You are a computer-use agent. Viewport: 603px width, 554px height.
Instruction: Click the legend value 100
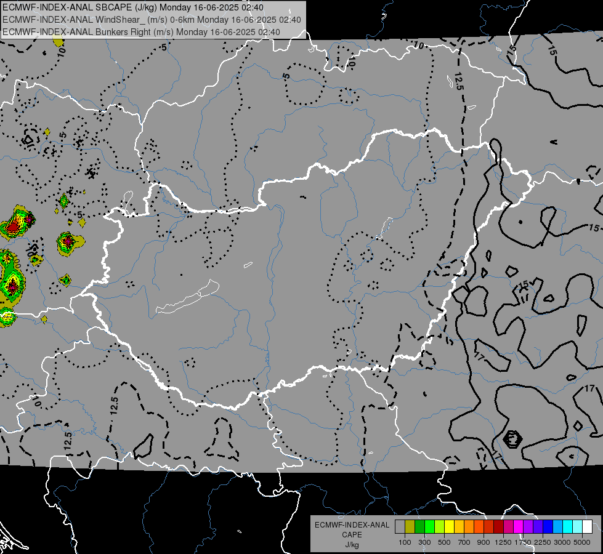(405, 542)
